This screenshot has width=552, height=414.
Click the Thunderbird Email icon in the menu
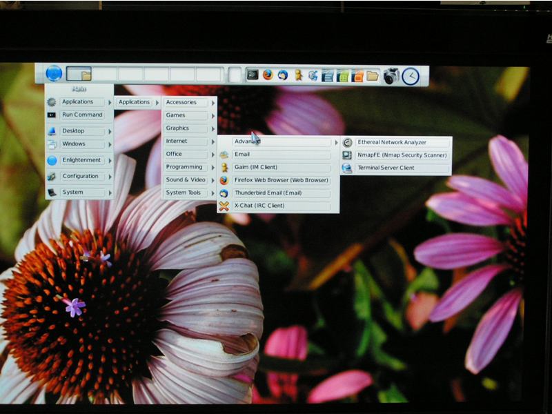(224, 193)
